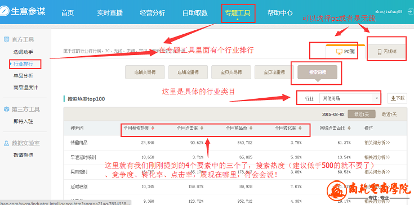This screenshot has width=414, height=205.
Task: Select the 宝贝交易榜 ranking button
Action: point(231,72)
